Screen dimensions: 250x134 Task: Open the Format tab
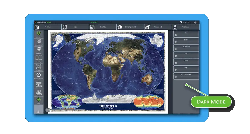click(47, 27)
